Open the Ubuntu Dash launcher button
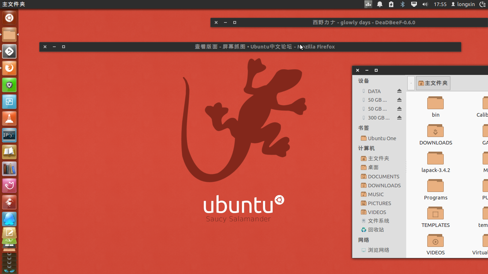This screenshot has height=274, width=488. pos(9,18)
